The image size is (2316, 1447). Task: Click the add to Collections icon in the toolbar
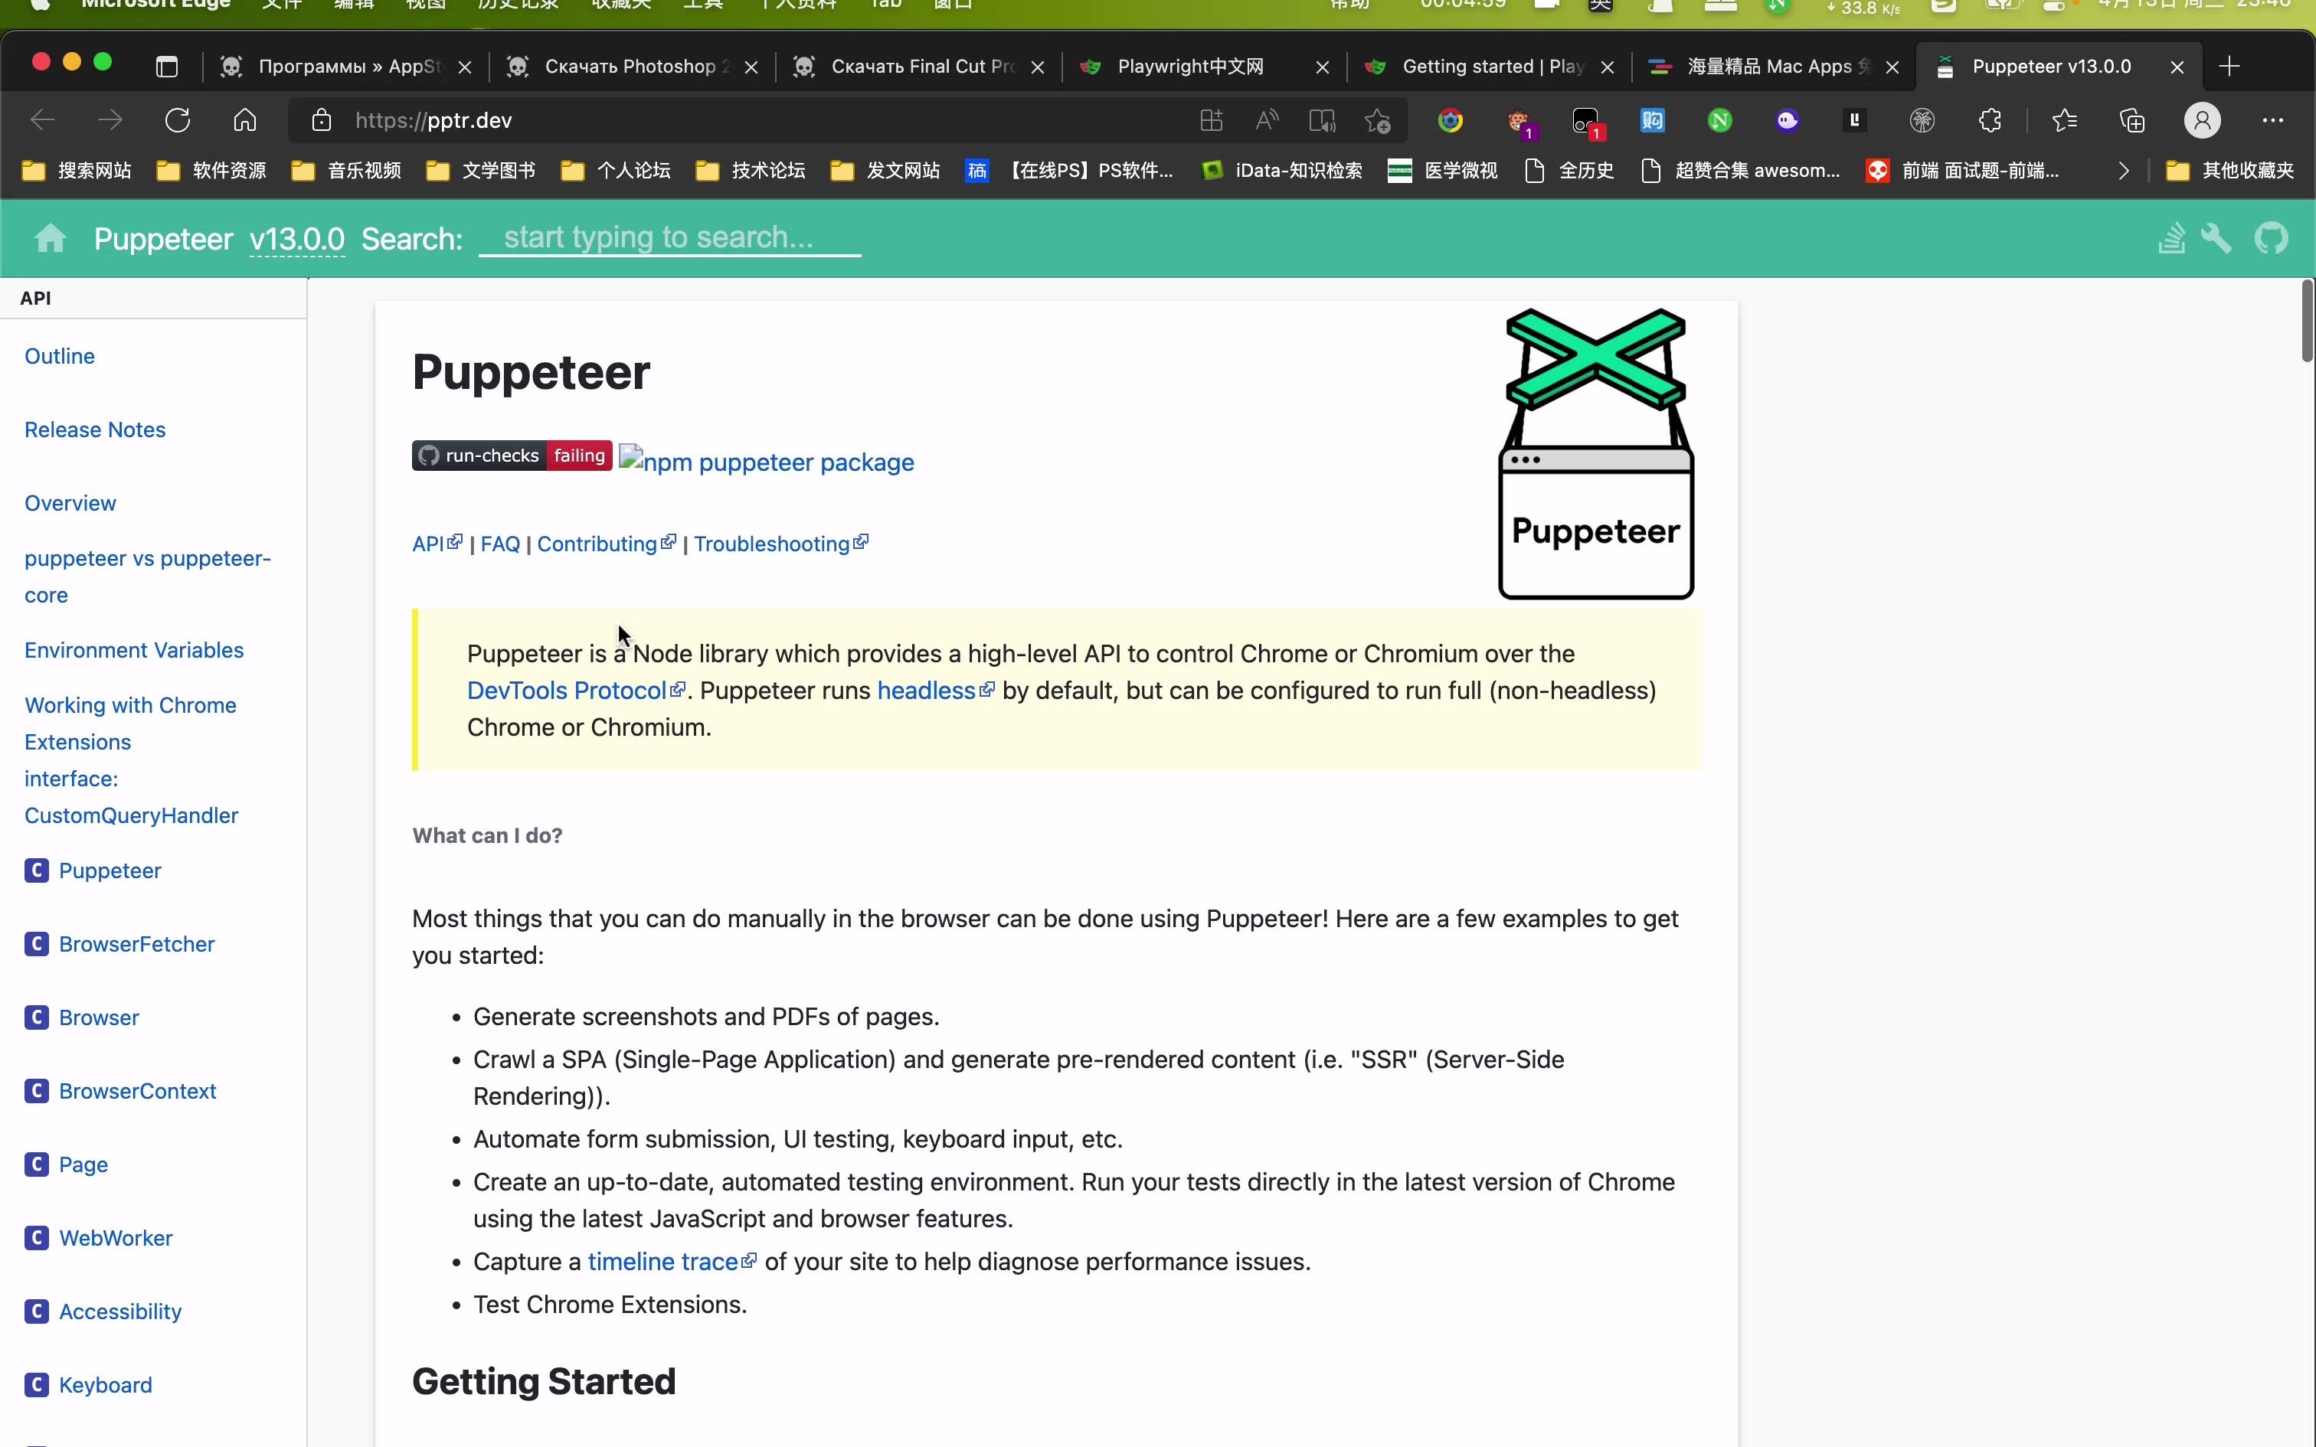pyautogui.click(x=2133, y=119)
